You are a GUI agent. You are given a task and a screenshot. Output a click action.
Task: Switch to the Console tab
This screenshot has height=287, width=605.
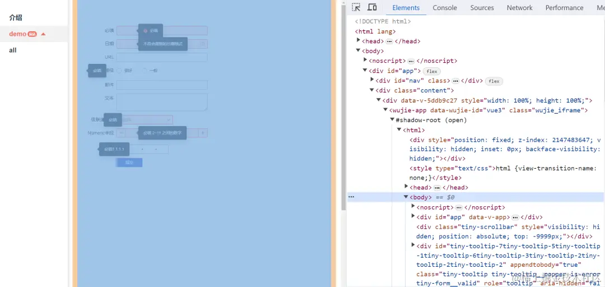click(445, 8)
